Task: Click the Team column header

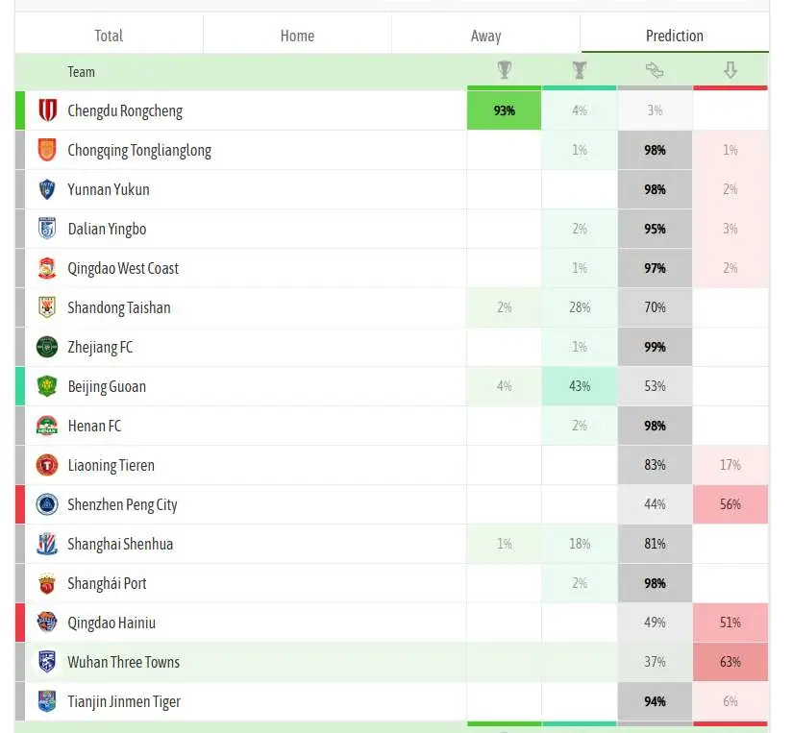Action: 82,72
